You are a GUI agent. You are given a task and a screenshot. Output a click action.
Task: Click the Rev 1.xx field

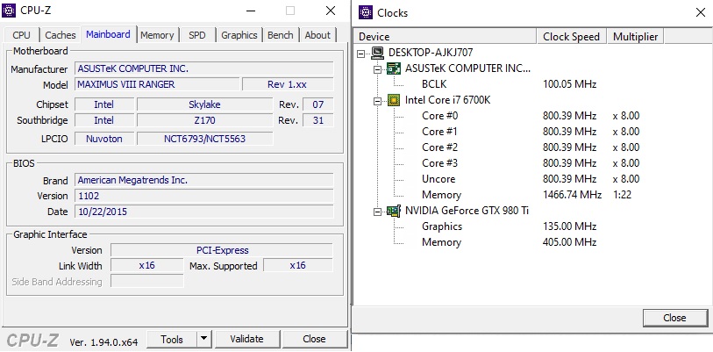(288, 84)
